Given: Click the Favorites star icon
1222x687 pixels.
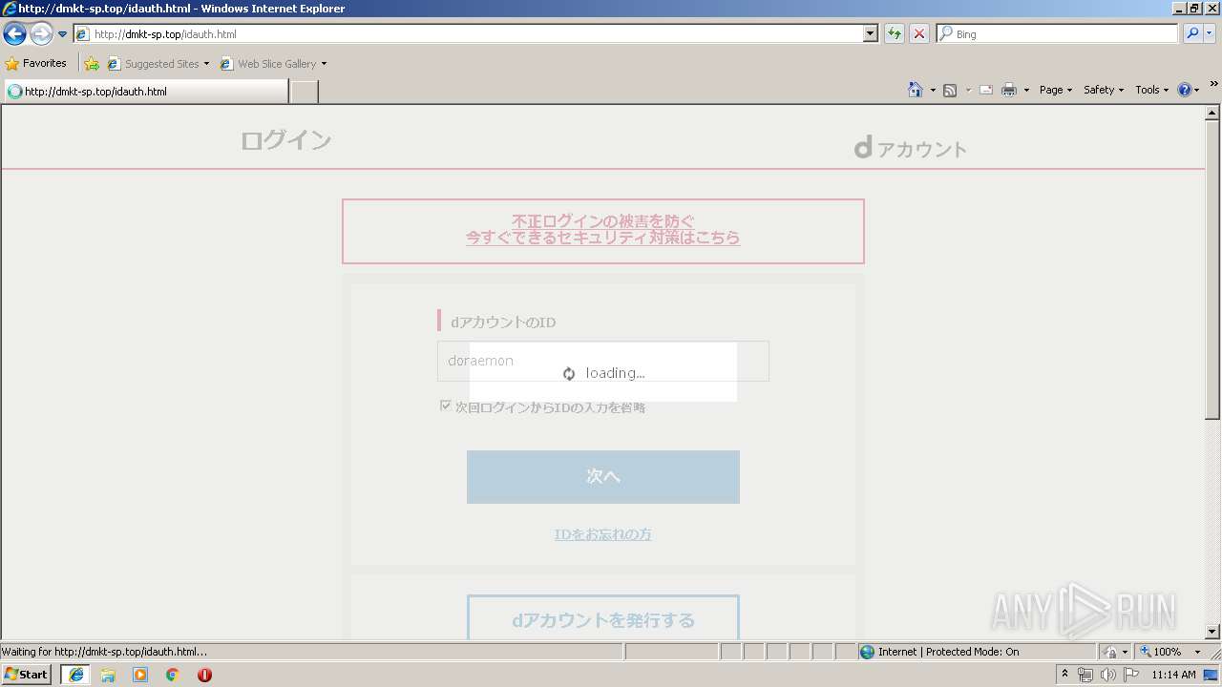Looking at the screenshot, I should pos(12,64).
